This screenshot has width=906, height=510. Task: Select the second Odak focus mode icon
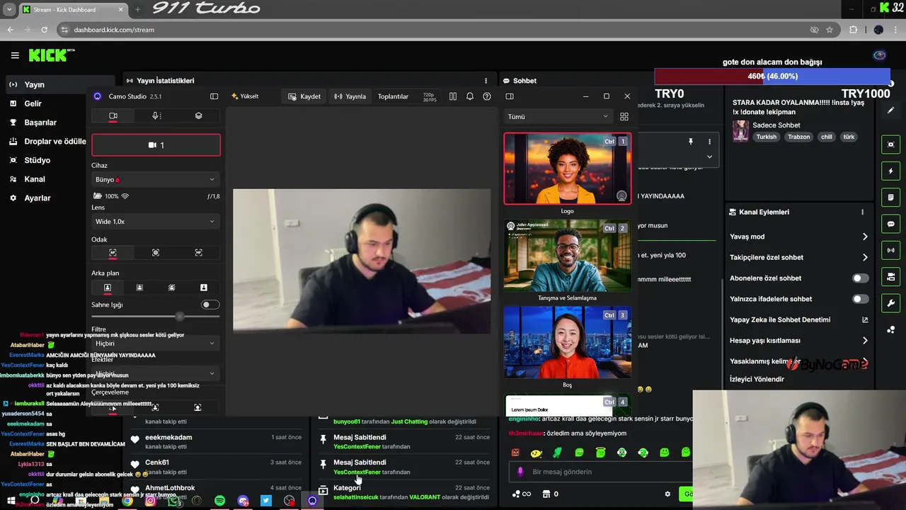156,253
